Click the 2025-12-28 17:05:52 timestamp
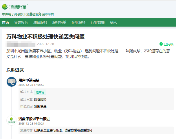Viewport: 176px width, 139px height. (x=31, y=85)
